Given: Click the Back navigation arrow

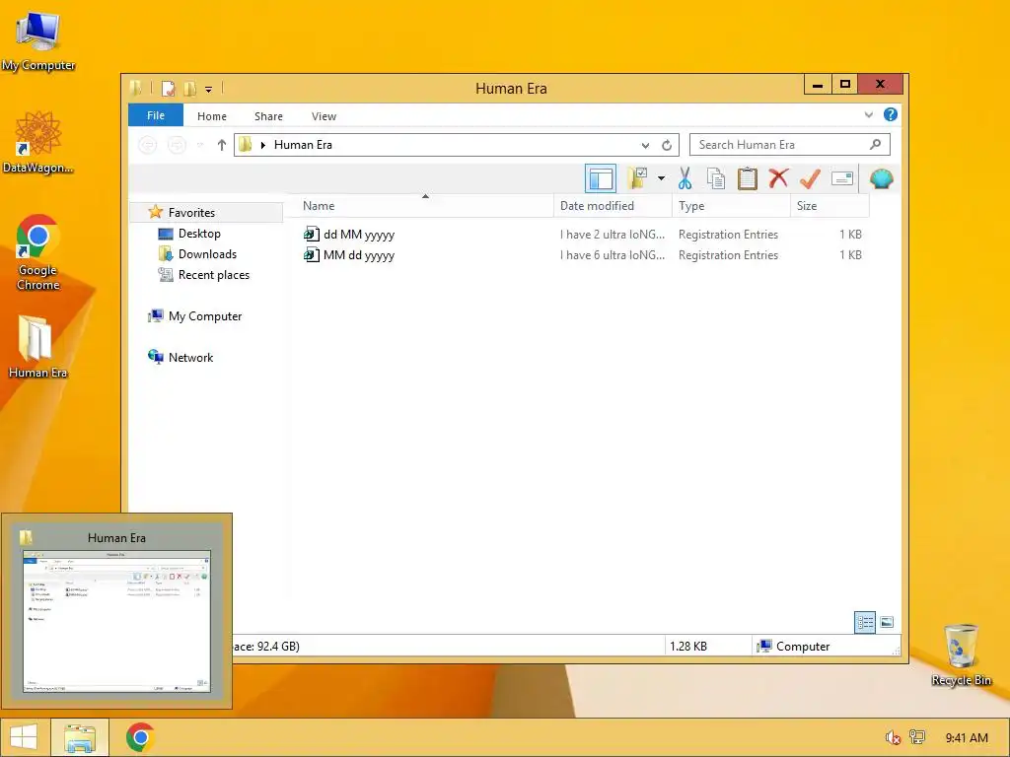Looking at the screenshot, I should pyautogui.click(x=148, y=145).
